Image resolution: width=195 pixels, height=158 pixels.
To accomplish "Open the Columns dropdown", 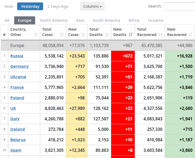I will point(92,6).
